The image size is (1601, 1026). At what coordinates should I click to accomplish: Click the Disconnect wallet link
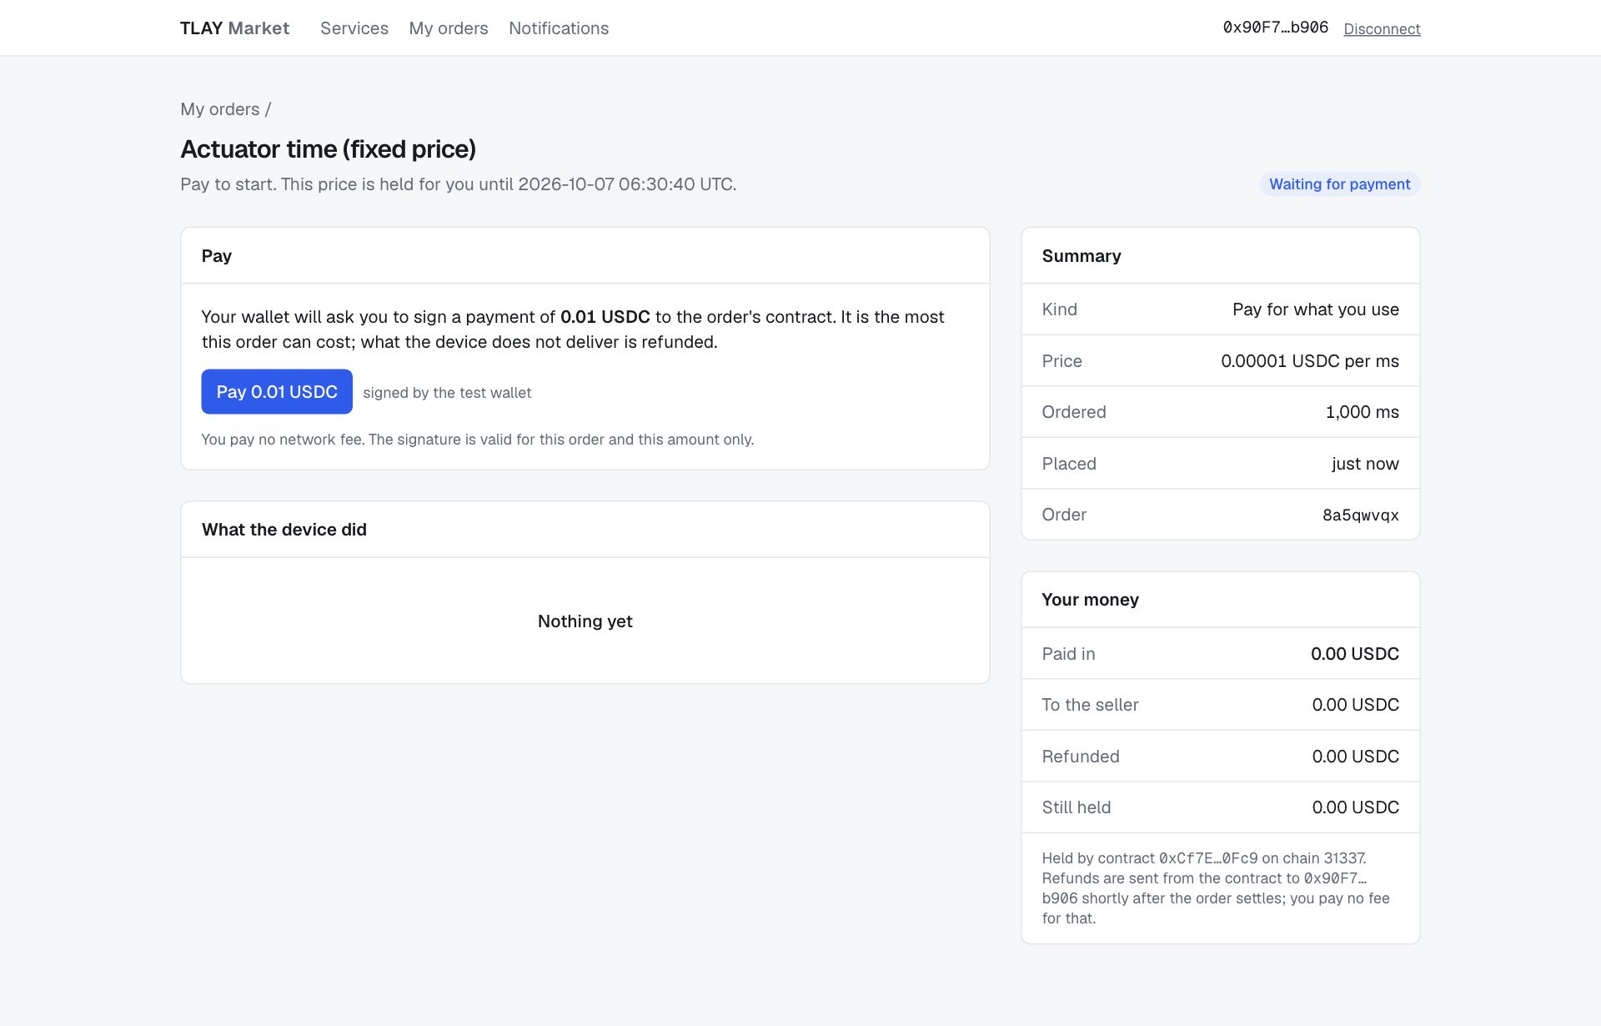click(x=1382, y=29)
